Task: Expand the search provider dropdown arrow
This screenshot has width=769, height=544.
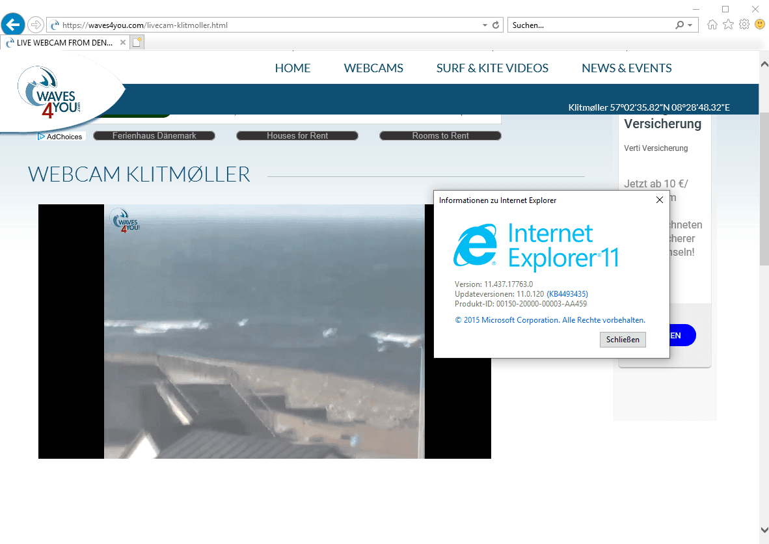Action: pyautogui.click(x=690, y=25)
